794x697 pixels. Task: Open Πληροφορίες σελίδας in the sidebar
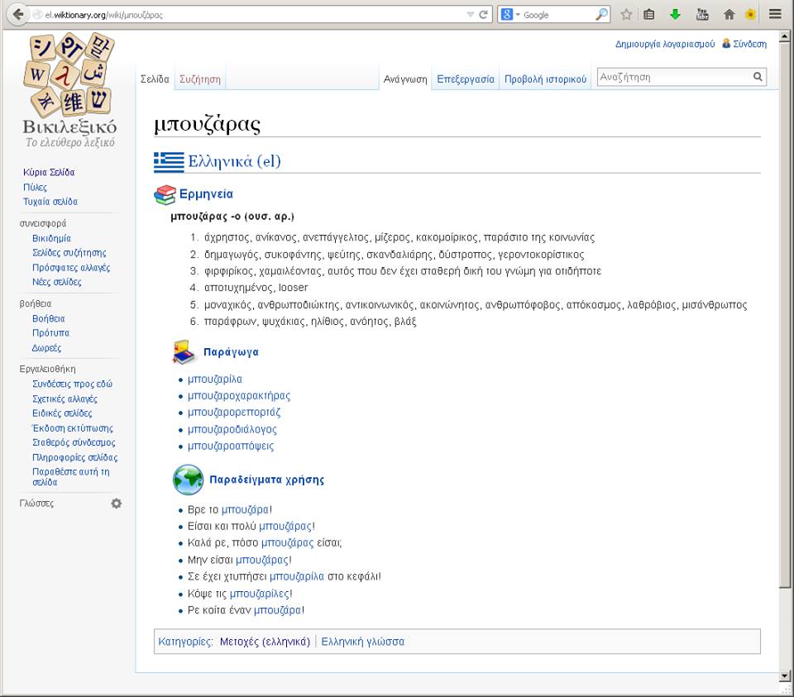pos(74,457)
